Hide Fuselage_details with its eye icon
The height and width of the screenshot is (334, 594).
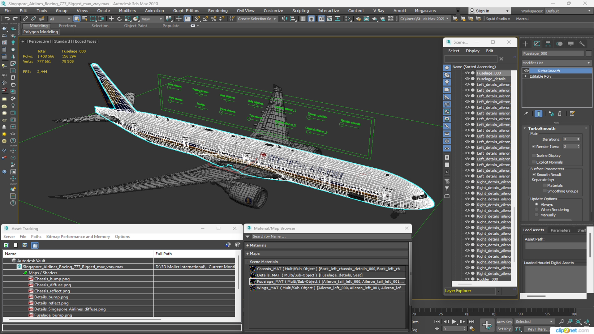(467, 79)
